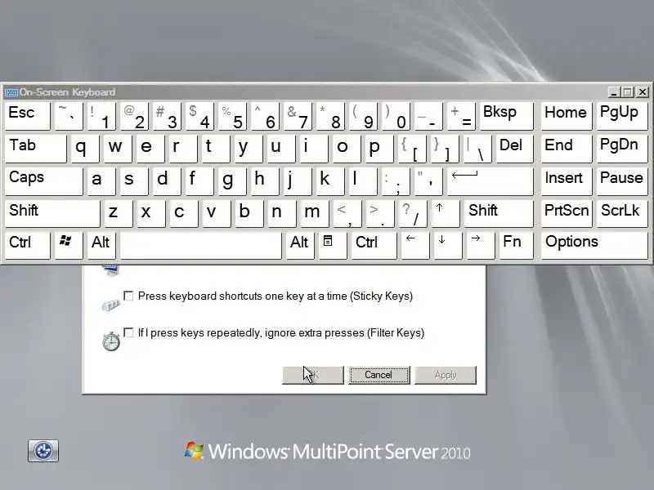654x490 pixels.
Task: Click the letter p key
Action: pos(379,149)
